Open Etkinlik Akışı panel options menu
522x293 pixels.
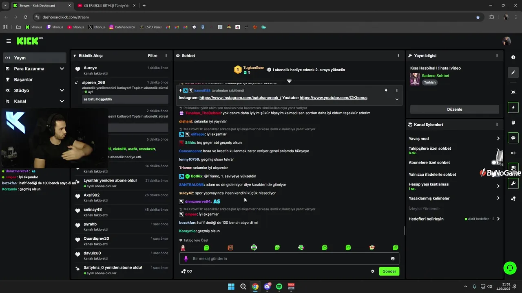coord(166,56)
